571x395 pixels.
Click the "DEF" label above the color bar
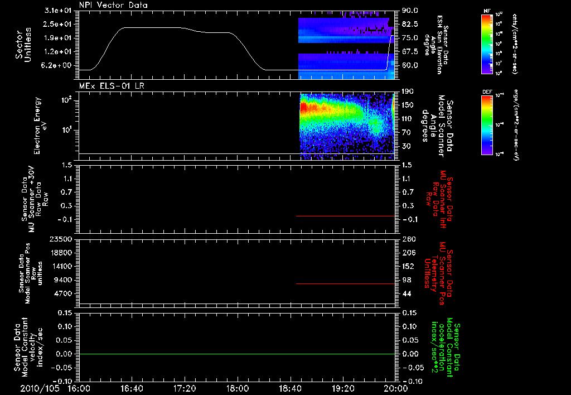pos(487,92)
